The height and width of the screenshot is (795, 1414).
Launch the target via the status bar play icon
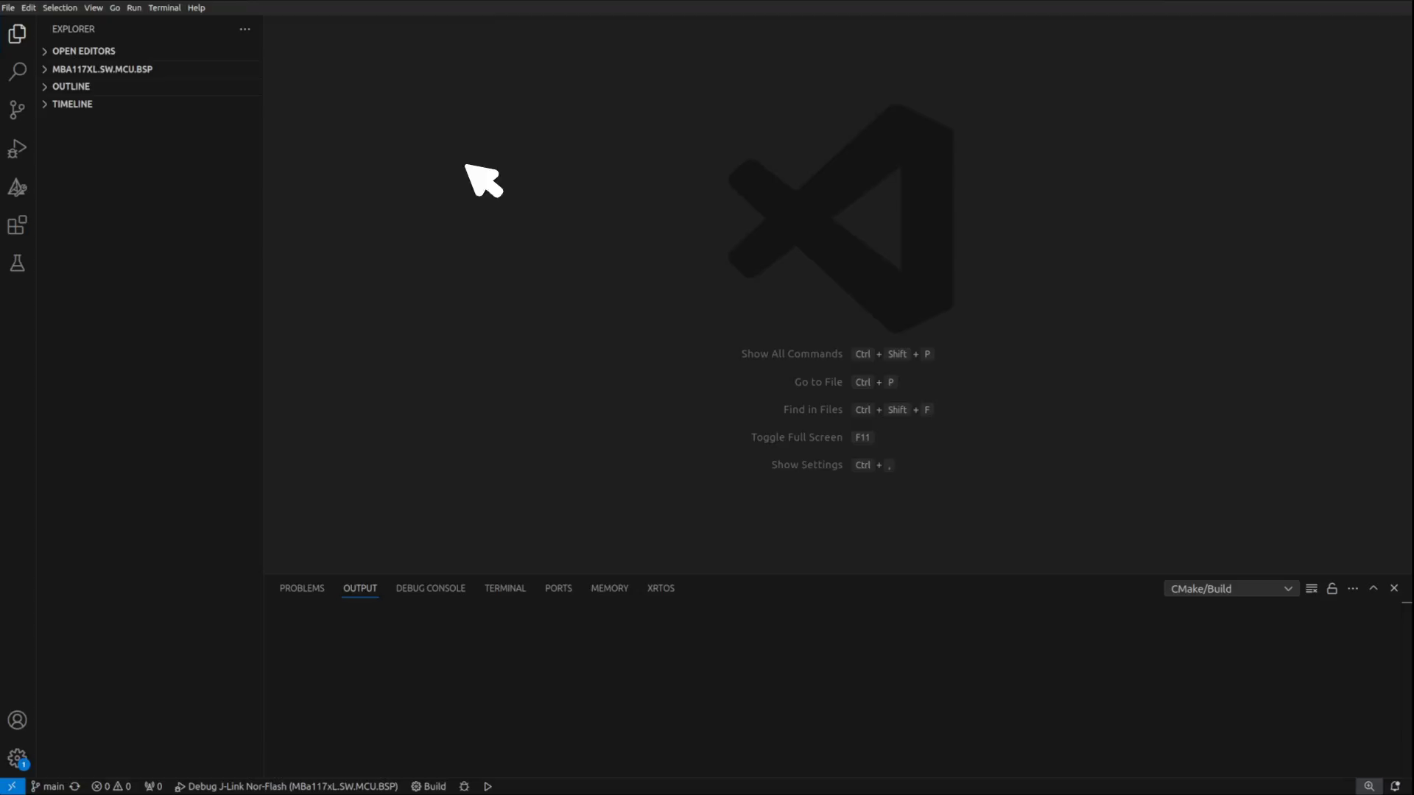click(488, 786)
